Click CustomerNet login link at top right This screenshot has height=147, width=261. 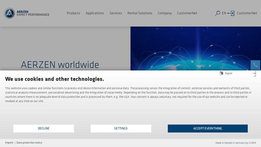[x=247, y=13]
